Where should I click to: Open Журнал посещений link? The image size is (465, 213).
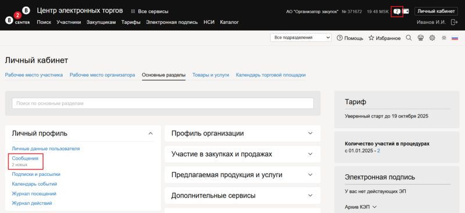(34, 194)
